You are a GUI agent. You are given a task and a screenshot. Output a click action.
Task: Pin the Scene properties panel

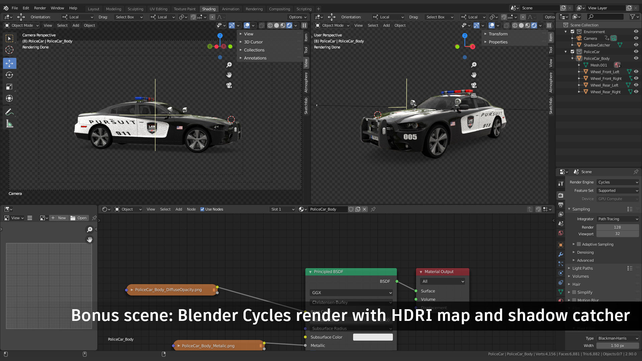(x=636, y=172)
